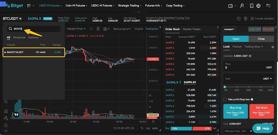Select the Perpetual filter tab
Viewport: 278px width, 135px height.
coord(19,37)
